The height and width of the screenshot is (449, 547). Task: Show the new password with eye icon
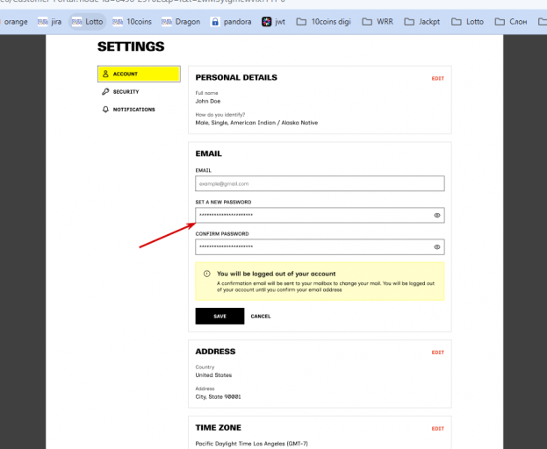click(436, 215)
